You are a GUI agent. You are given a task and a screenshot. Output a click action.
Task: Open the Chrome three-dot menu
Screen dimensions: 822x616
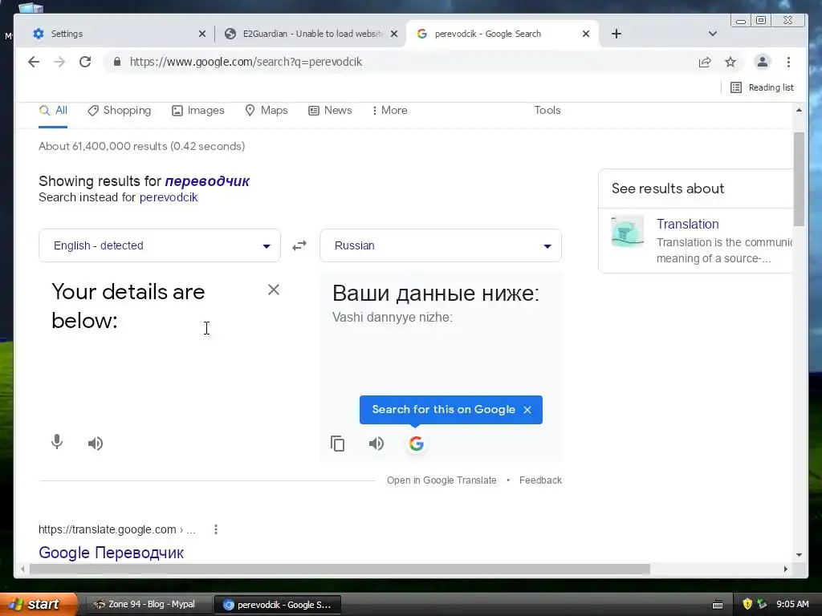788,62
